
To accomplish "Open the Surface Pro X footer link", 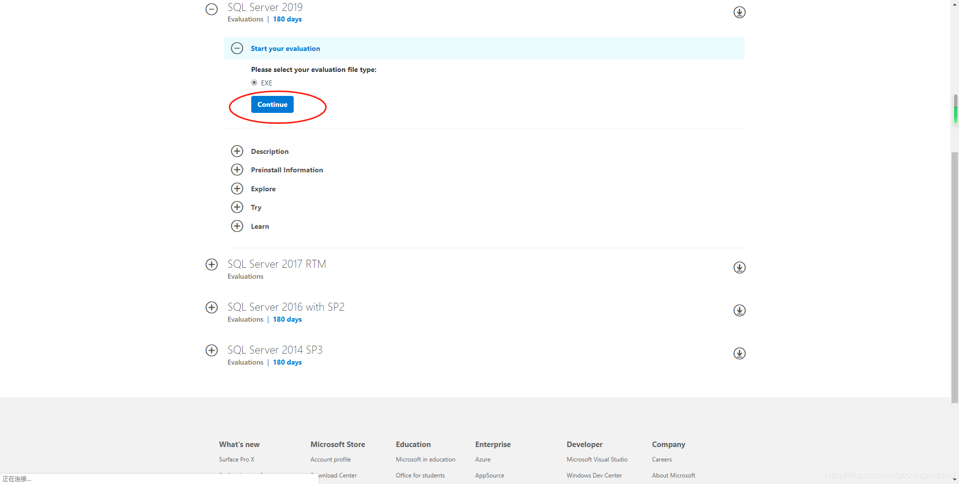I will (x=237, y=460).
